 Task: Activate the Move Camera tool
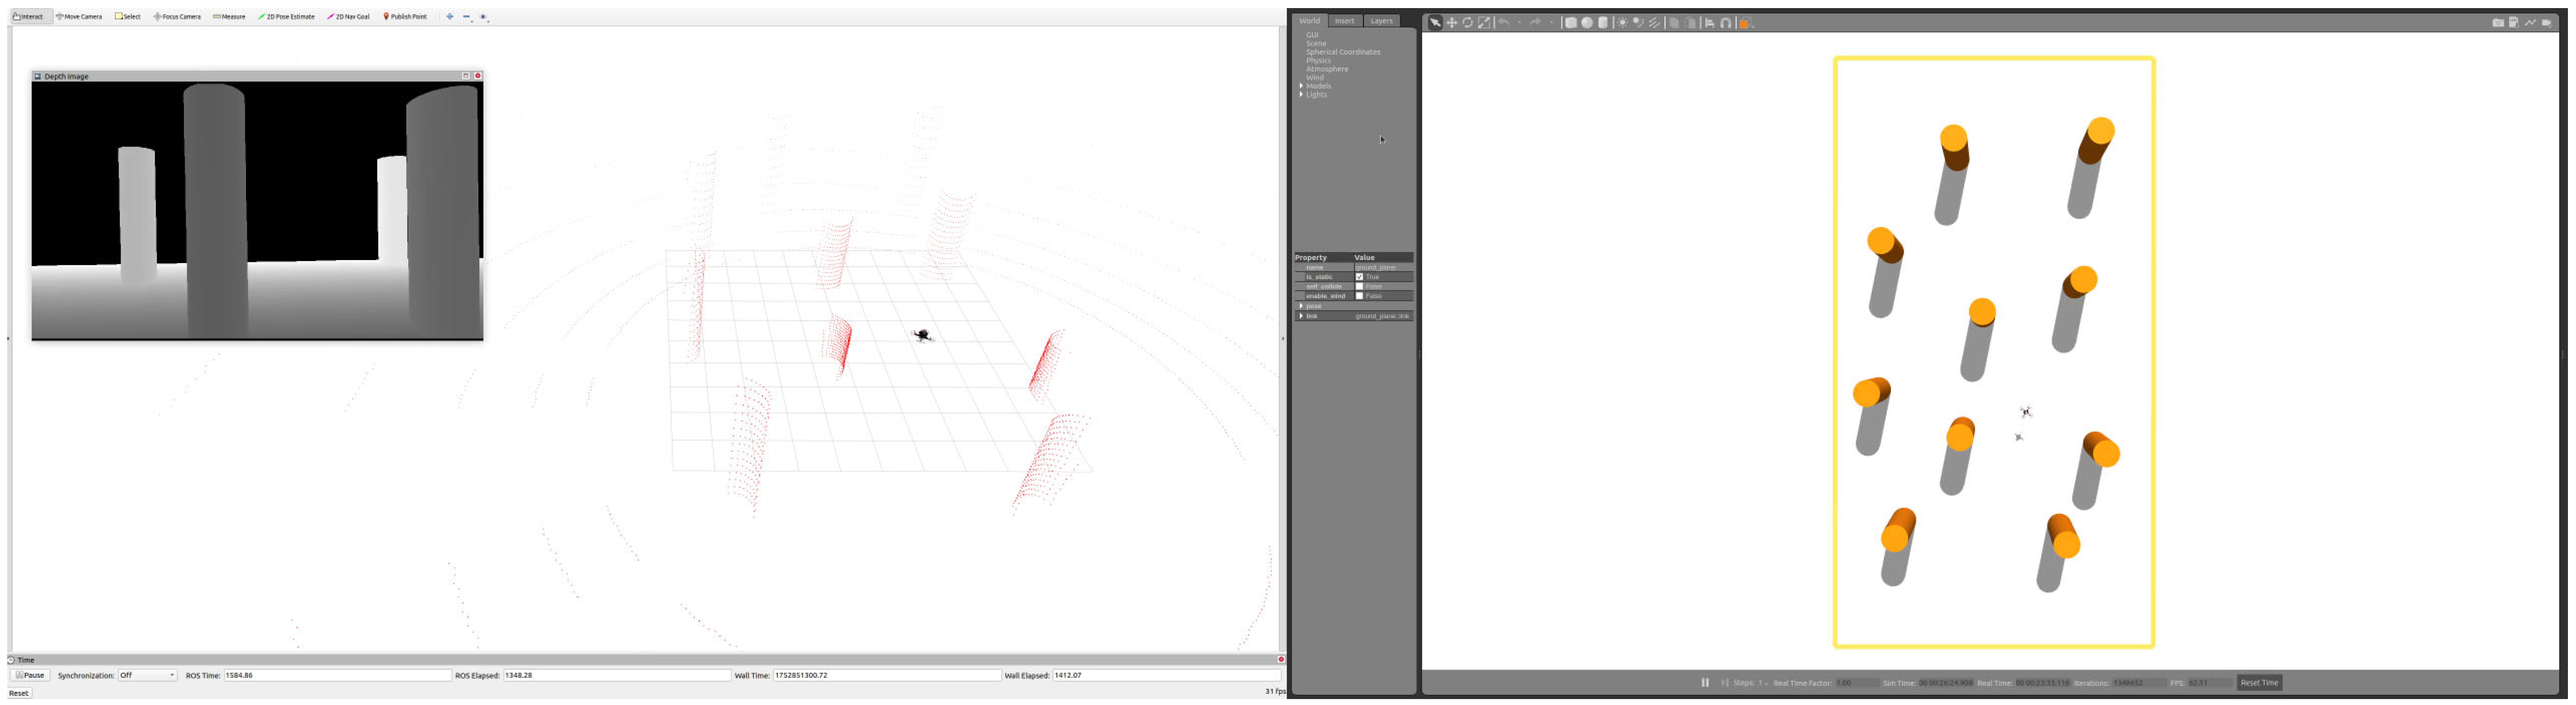pos(79,17)
